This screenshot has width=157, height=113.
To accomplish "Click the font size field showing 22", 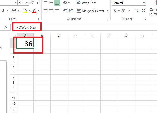I will pos(21,3).
